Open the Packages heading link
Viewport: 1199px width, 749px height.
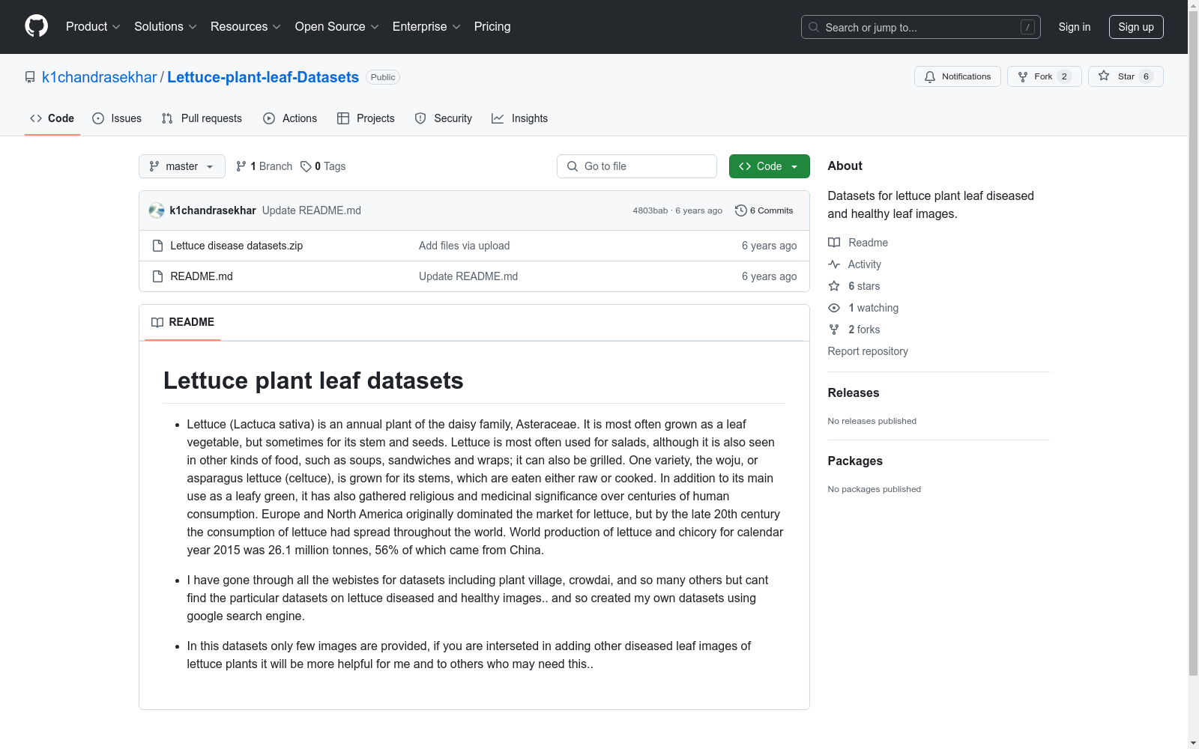[x=855, y=461]
